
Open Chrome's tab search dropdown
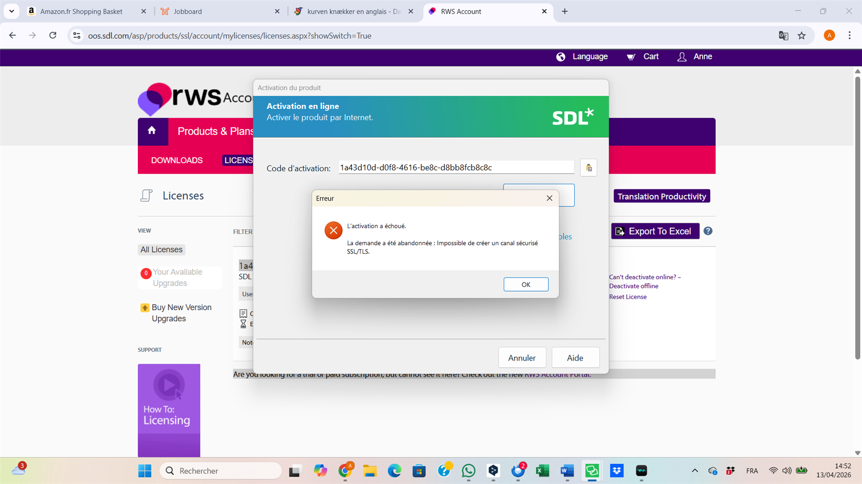(x=11, y=11)
